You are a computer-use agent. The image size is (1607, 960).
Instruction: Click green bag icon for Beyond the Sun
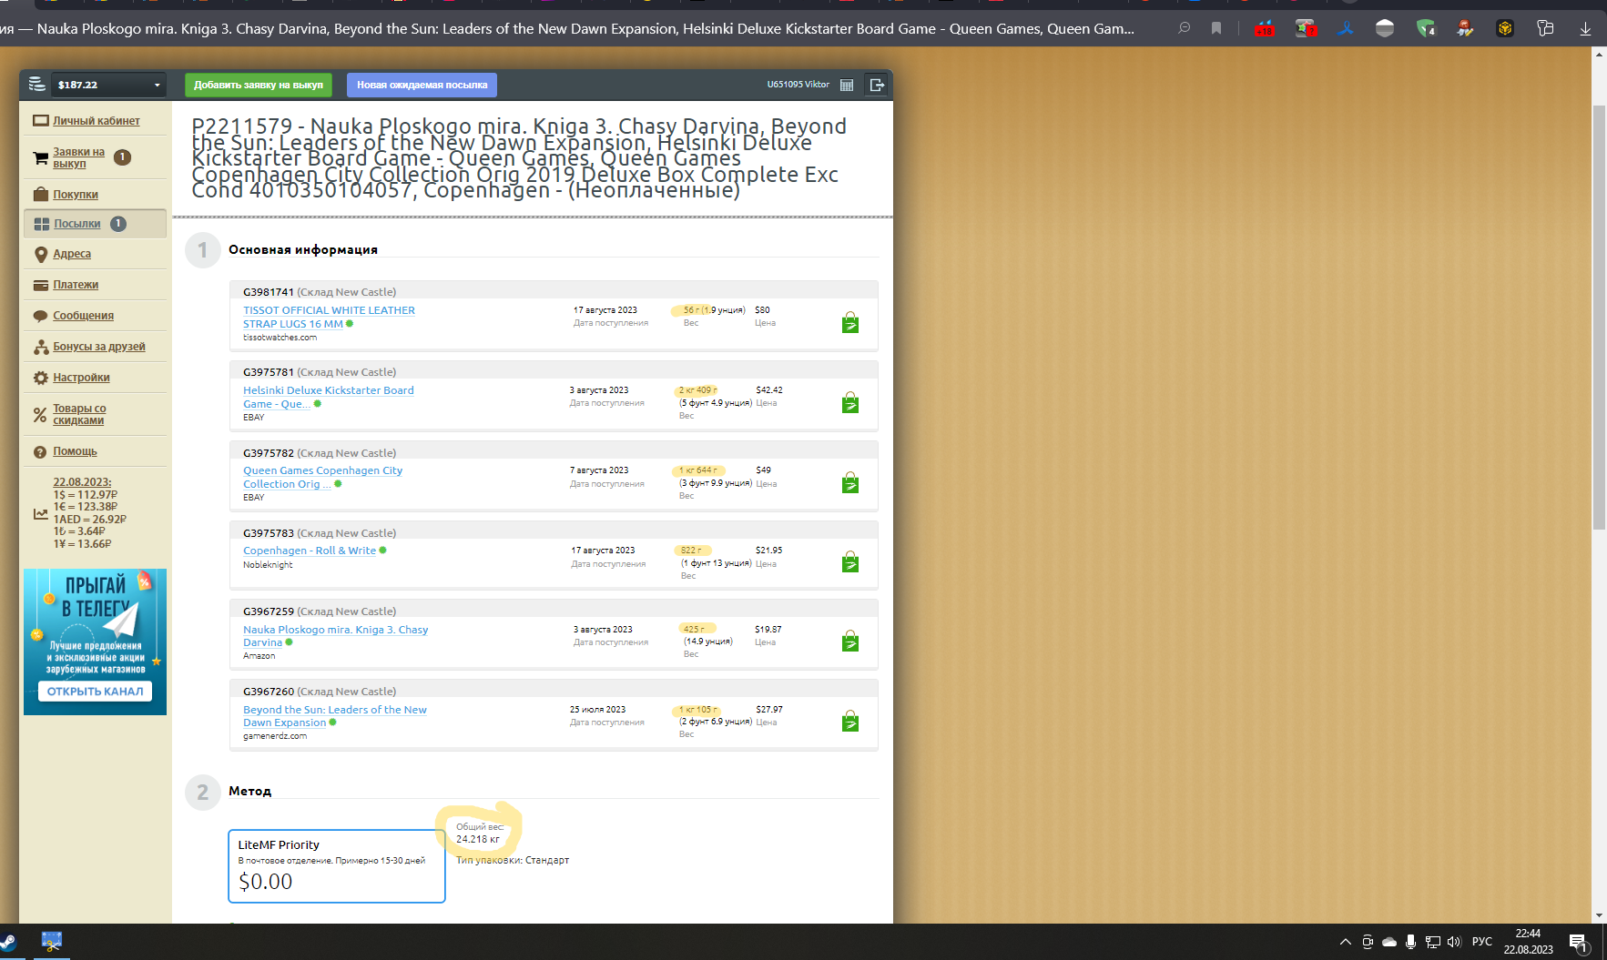coord(850,721)
